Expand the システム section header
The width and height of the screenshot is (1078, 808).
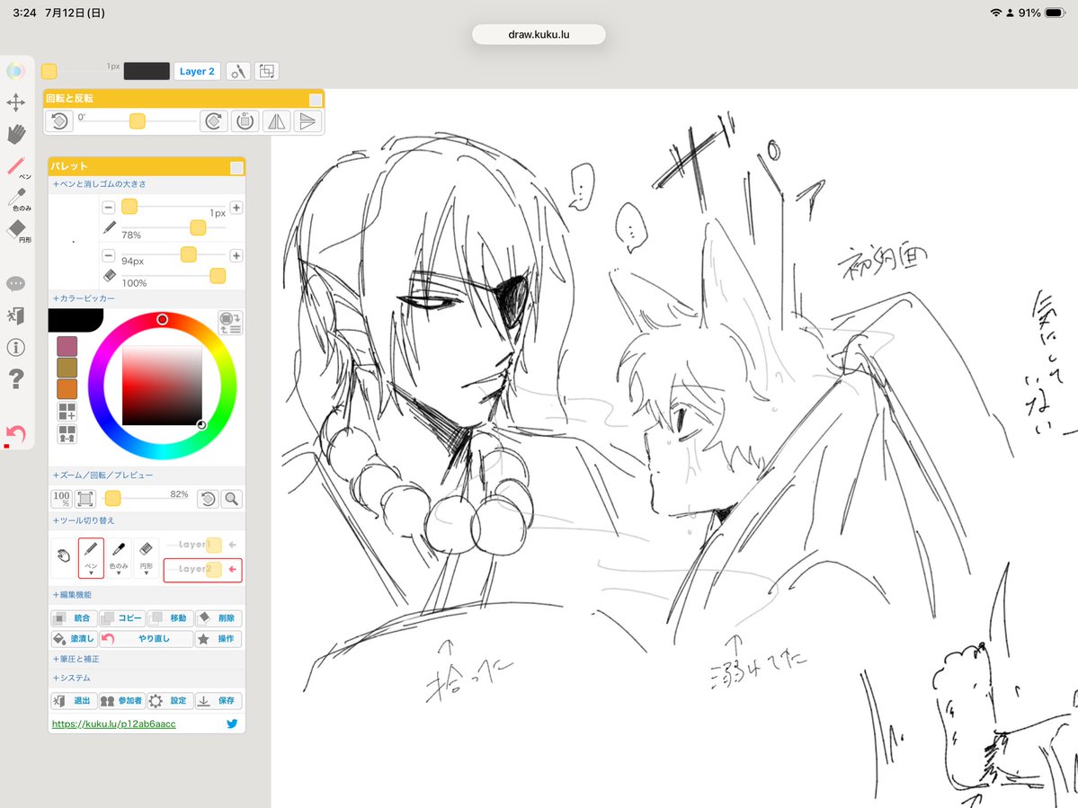pyautogui.click(x=72, y=678)
